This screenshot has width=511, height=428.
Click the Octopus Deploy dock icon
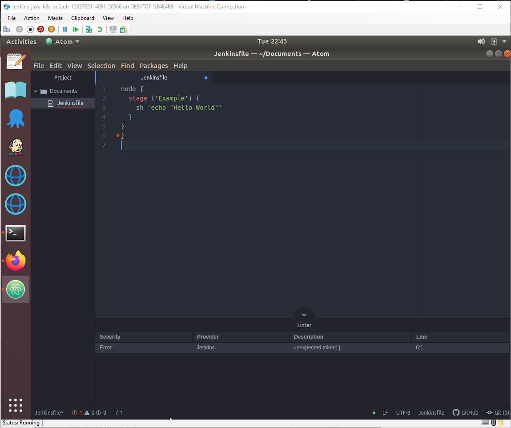[16, 119]
